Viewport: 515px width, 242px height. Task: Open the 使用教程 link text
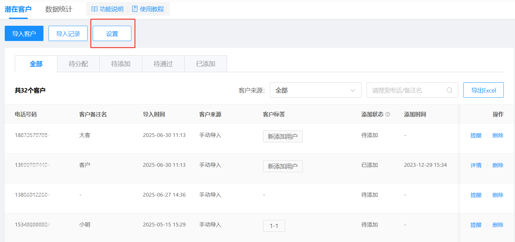pyautogui.click(x=152, y=9)
